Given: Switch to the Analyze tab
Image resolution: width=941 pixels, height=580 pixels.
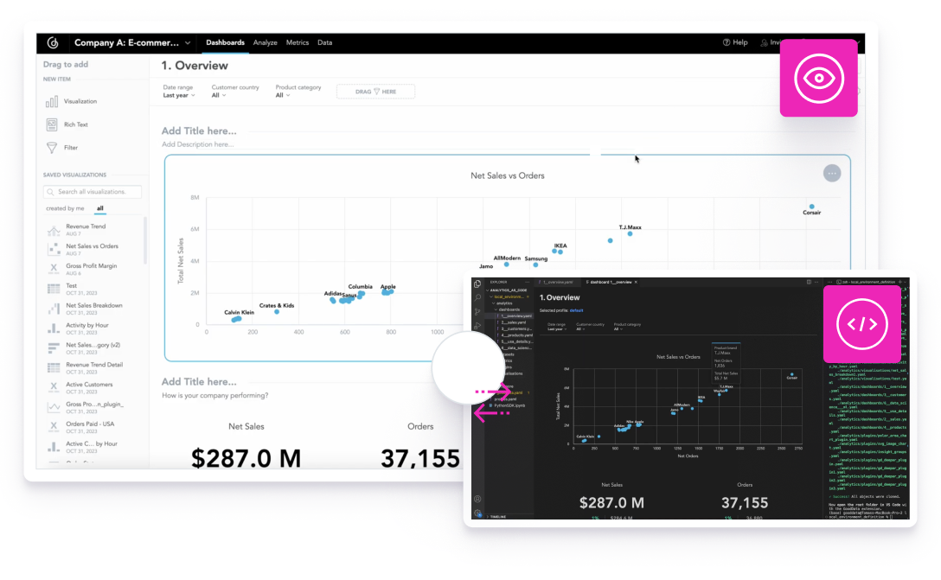Looking at the screenshot, I should point(265,42).
